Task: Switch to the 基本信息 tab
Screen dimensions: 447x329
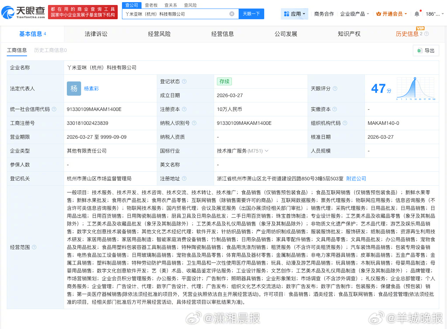Action: [32, 34]
